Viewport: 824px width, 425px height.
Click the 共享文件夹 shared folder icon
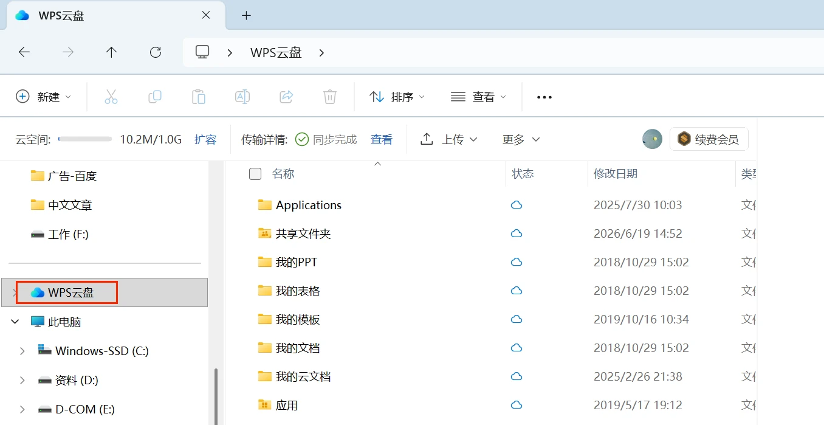point(264,233)
